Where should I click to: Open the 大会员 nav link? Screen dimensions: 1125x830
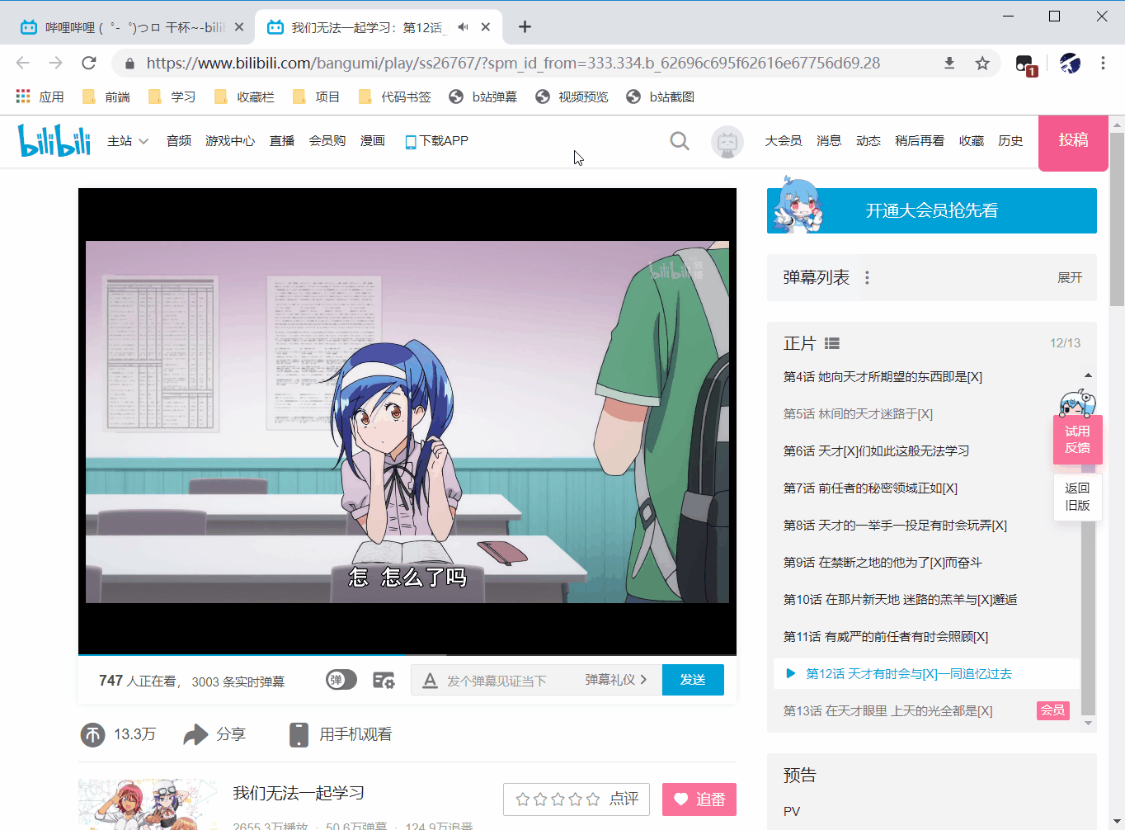point(784,141)
